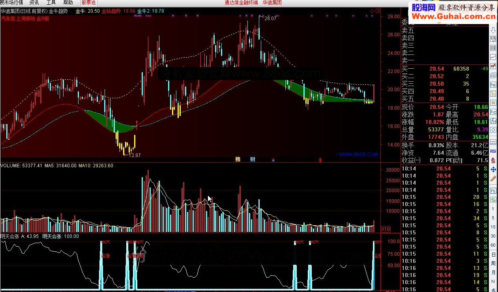The image size is (498, 292).
Task: Click the blue down-arrow icon in right toolbar
Action: point(493,30)
